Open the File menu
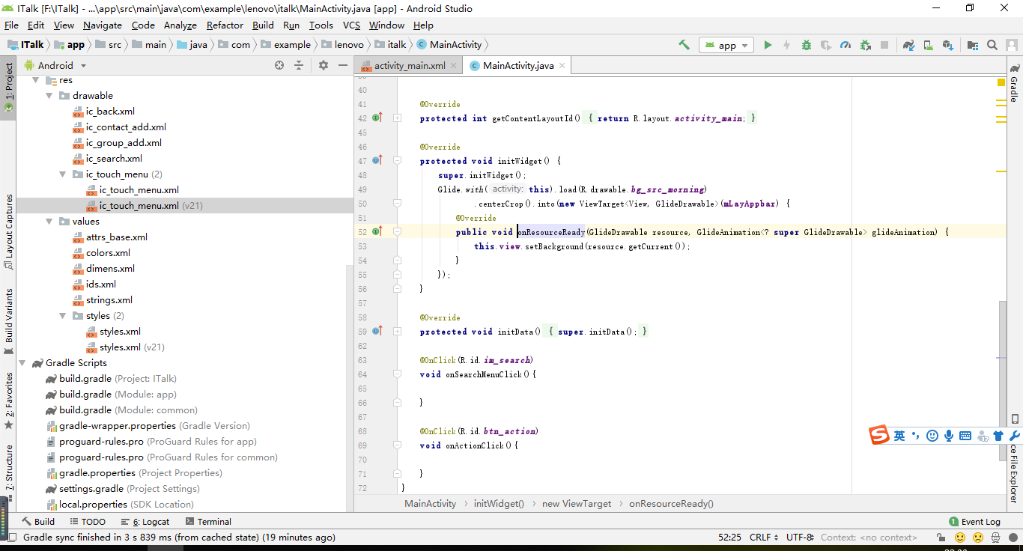 tap(11, 25)
